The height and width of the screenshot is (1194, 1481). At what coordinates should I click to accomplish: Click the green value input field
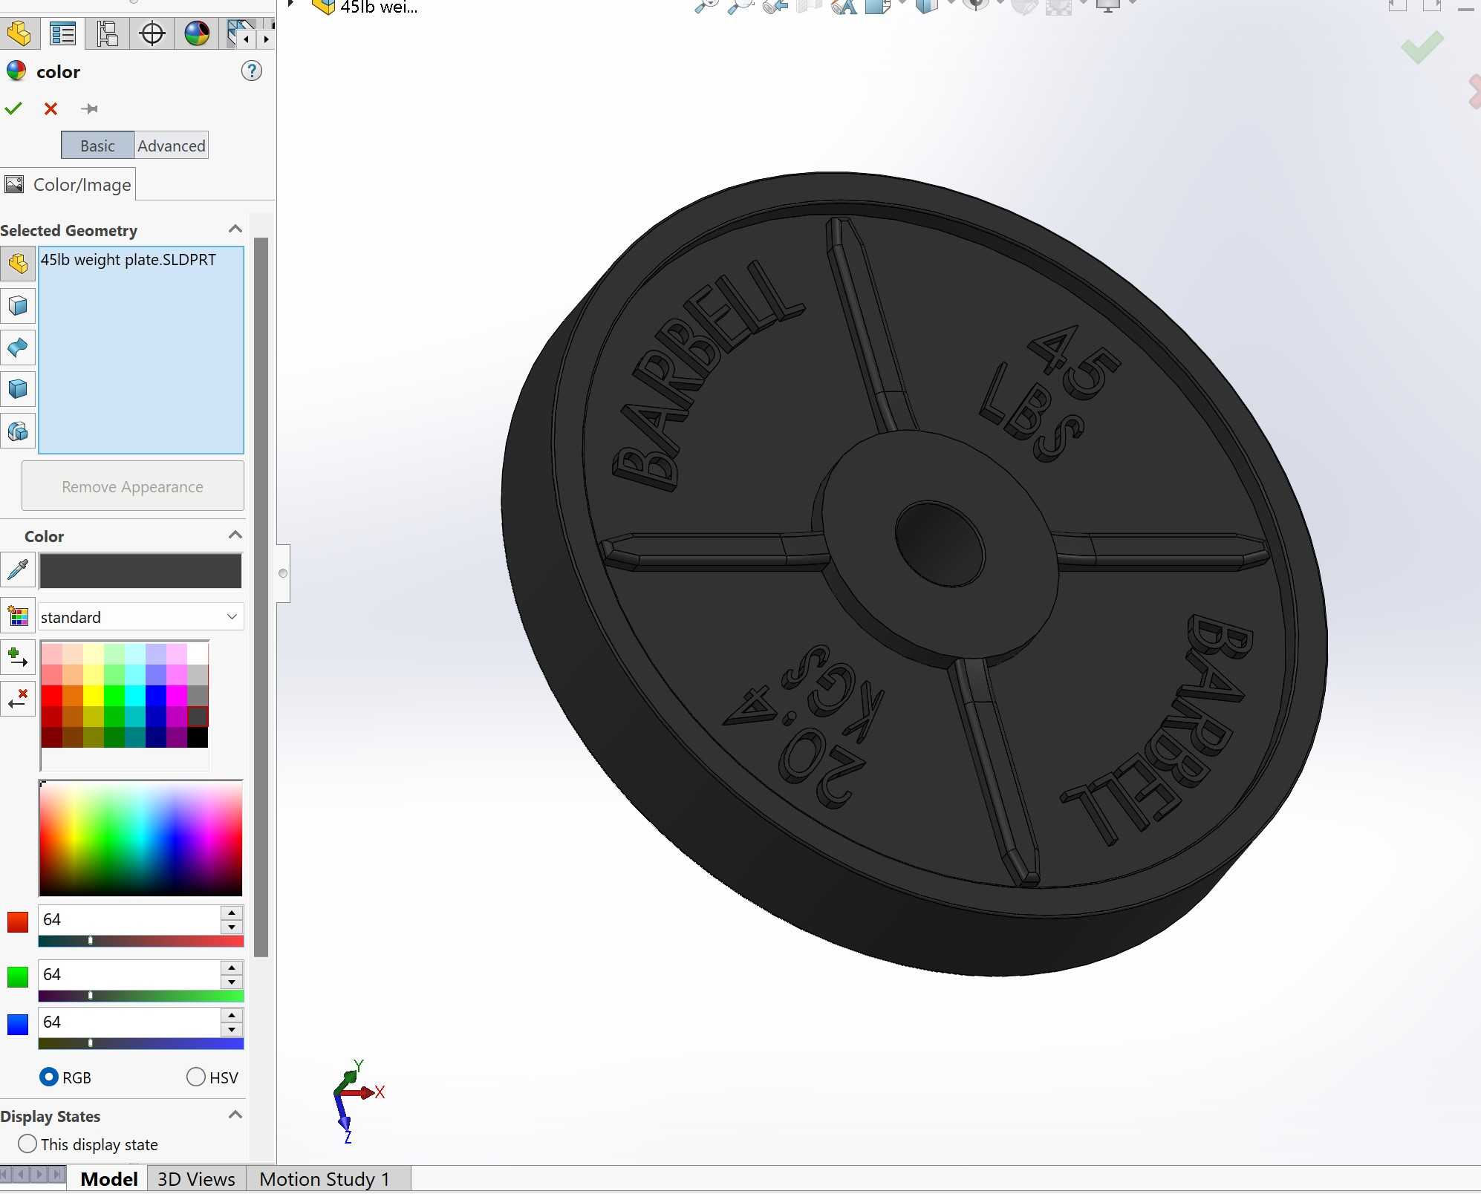pyautogui.click(x=129, y=974)
